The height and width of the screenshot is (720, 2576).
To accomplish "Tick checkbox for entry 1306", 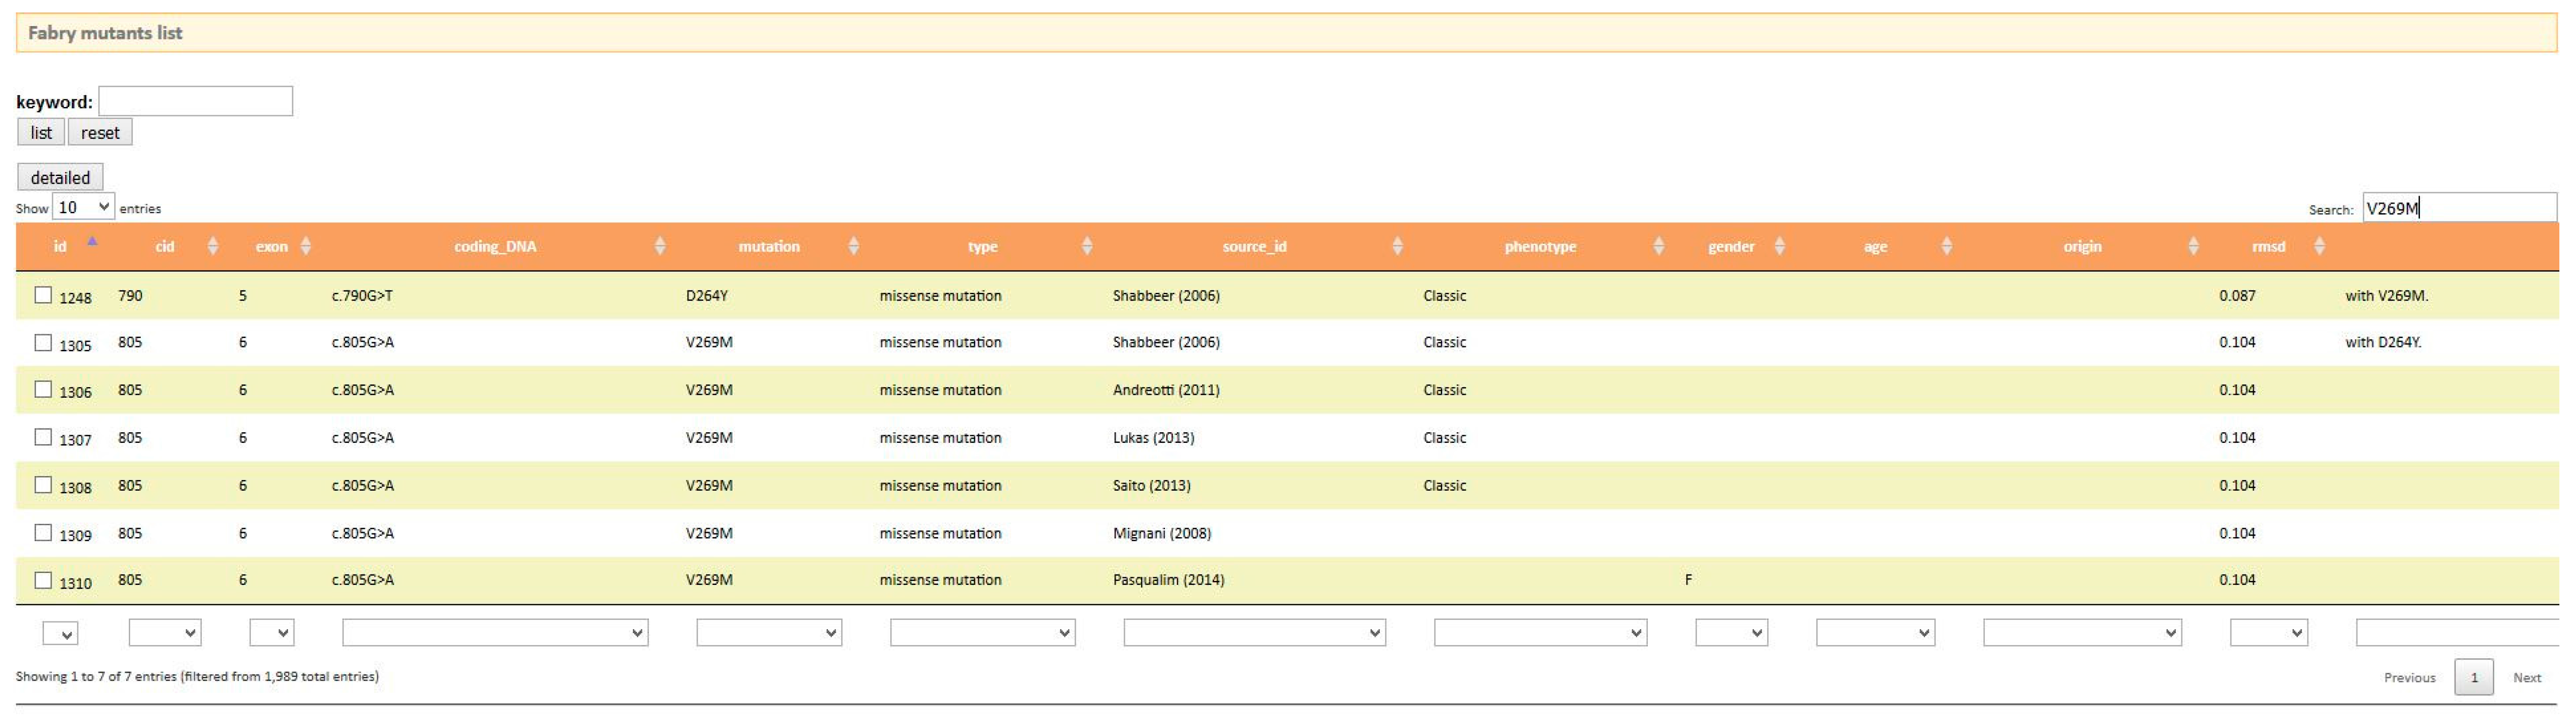I will [43, 390].
